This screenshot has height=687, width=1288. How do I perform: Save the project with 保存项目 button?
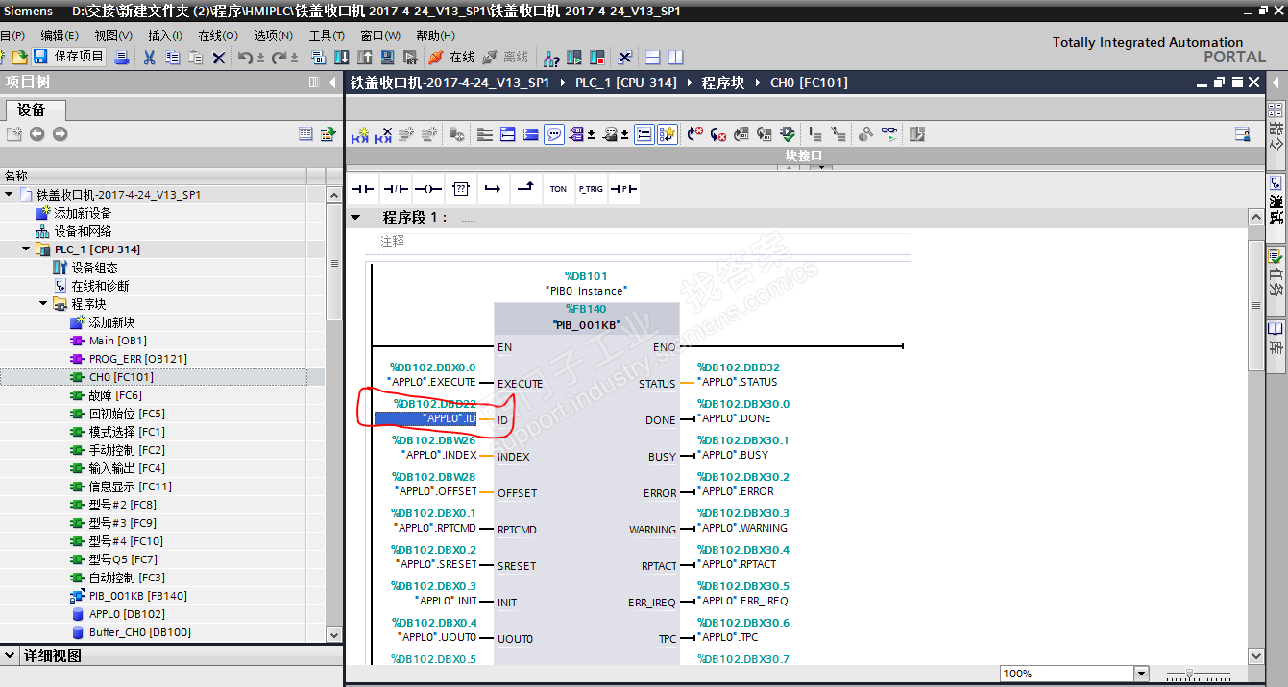point(68,57)
